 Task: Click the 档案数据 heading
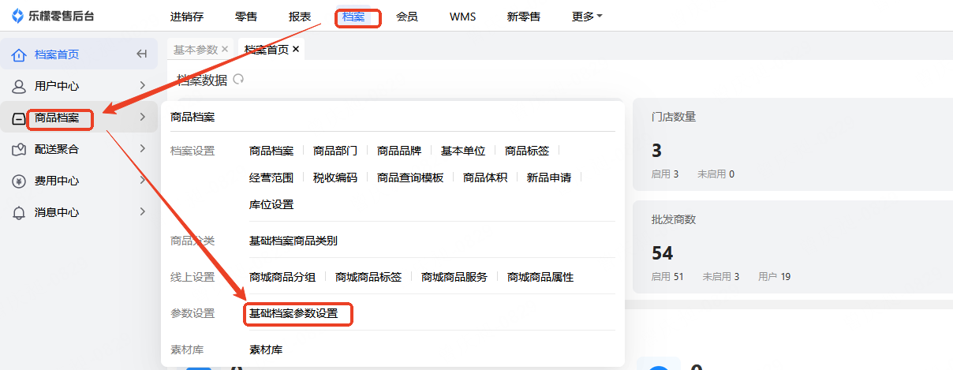tap(202, 79)
